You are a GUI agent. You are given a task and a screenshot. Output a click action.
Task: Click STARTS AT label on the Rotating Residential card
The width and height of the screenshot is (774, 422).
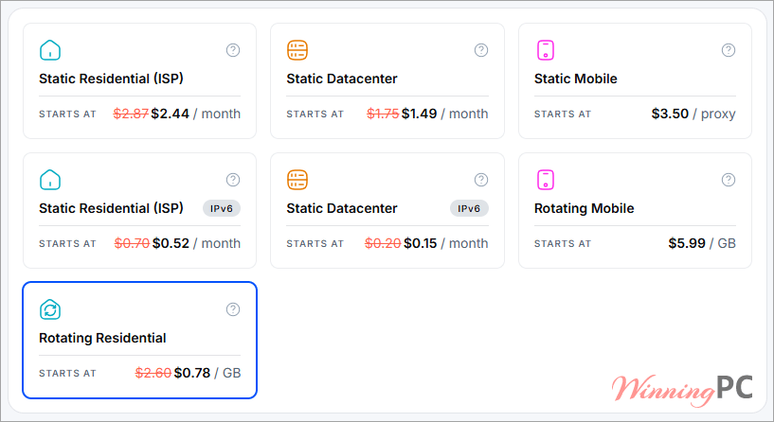pyautogui.click(x=67, y=374)
